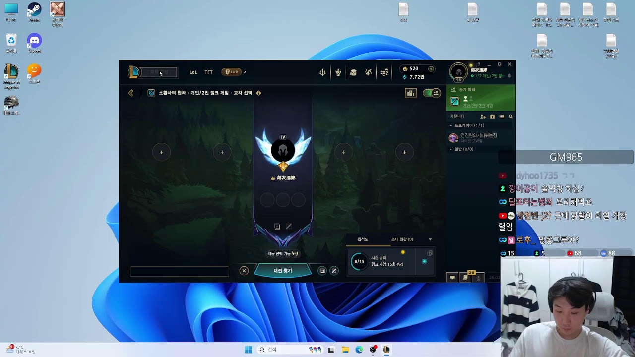This screenshot has width=635, height=357.
Task: Select the 초대 현황 (0) tab
Action: 402,239
